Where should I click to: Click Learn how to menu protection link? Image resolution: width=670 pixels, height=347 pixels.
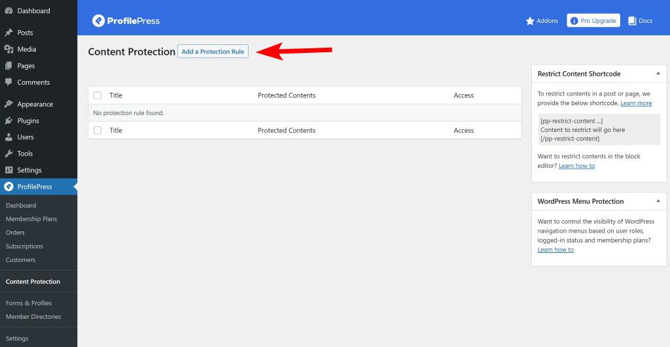click(x=555, y=250)
